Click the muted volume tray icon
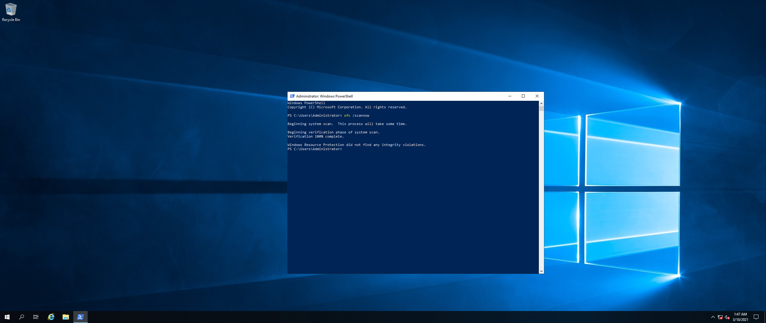Screen dimensions: 766x323 727,317
